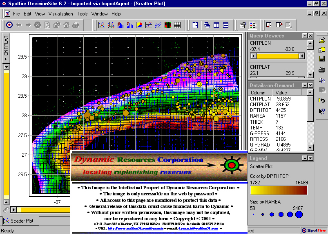Click the What's This help cursor icon
The height and width of the screenshot is (234, 328).
point(321,111)
